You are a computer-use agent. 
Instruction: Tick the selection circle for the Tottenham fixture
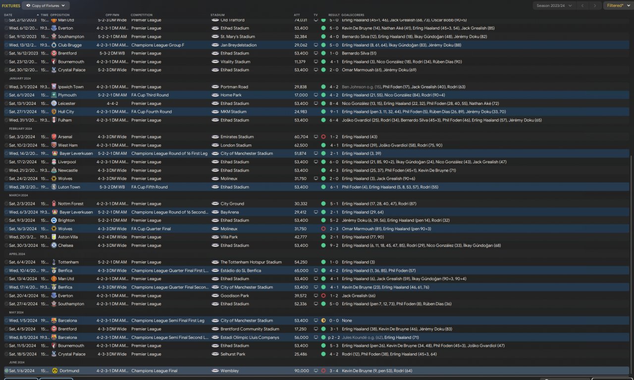coord(6,262)
